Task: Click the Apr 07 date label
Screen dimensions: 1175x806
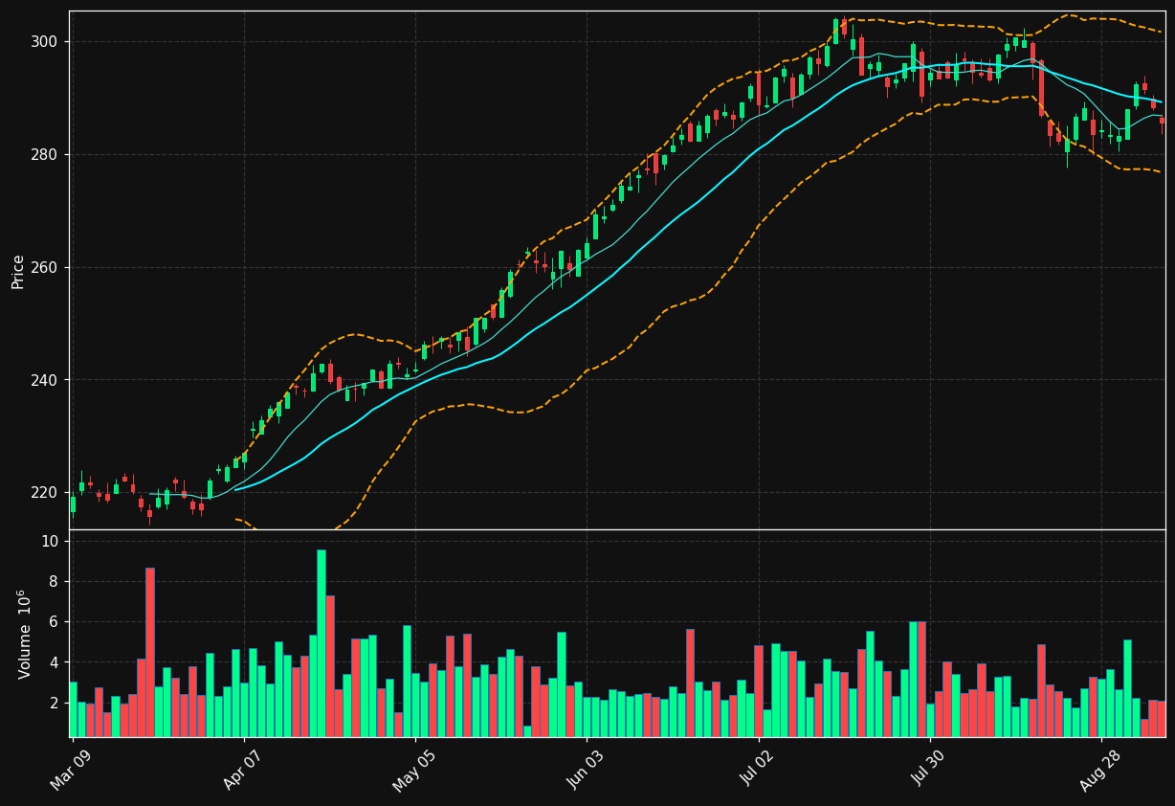Action: coord(243,770)
